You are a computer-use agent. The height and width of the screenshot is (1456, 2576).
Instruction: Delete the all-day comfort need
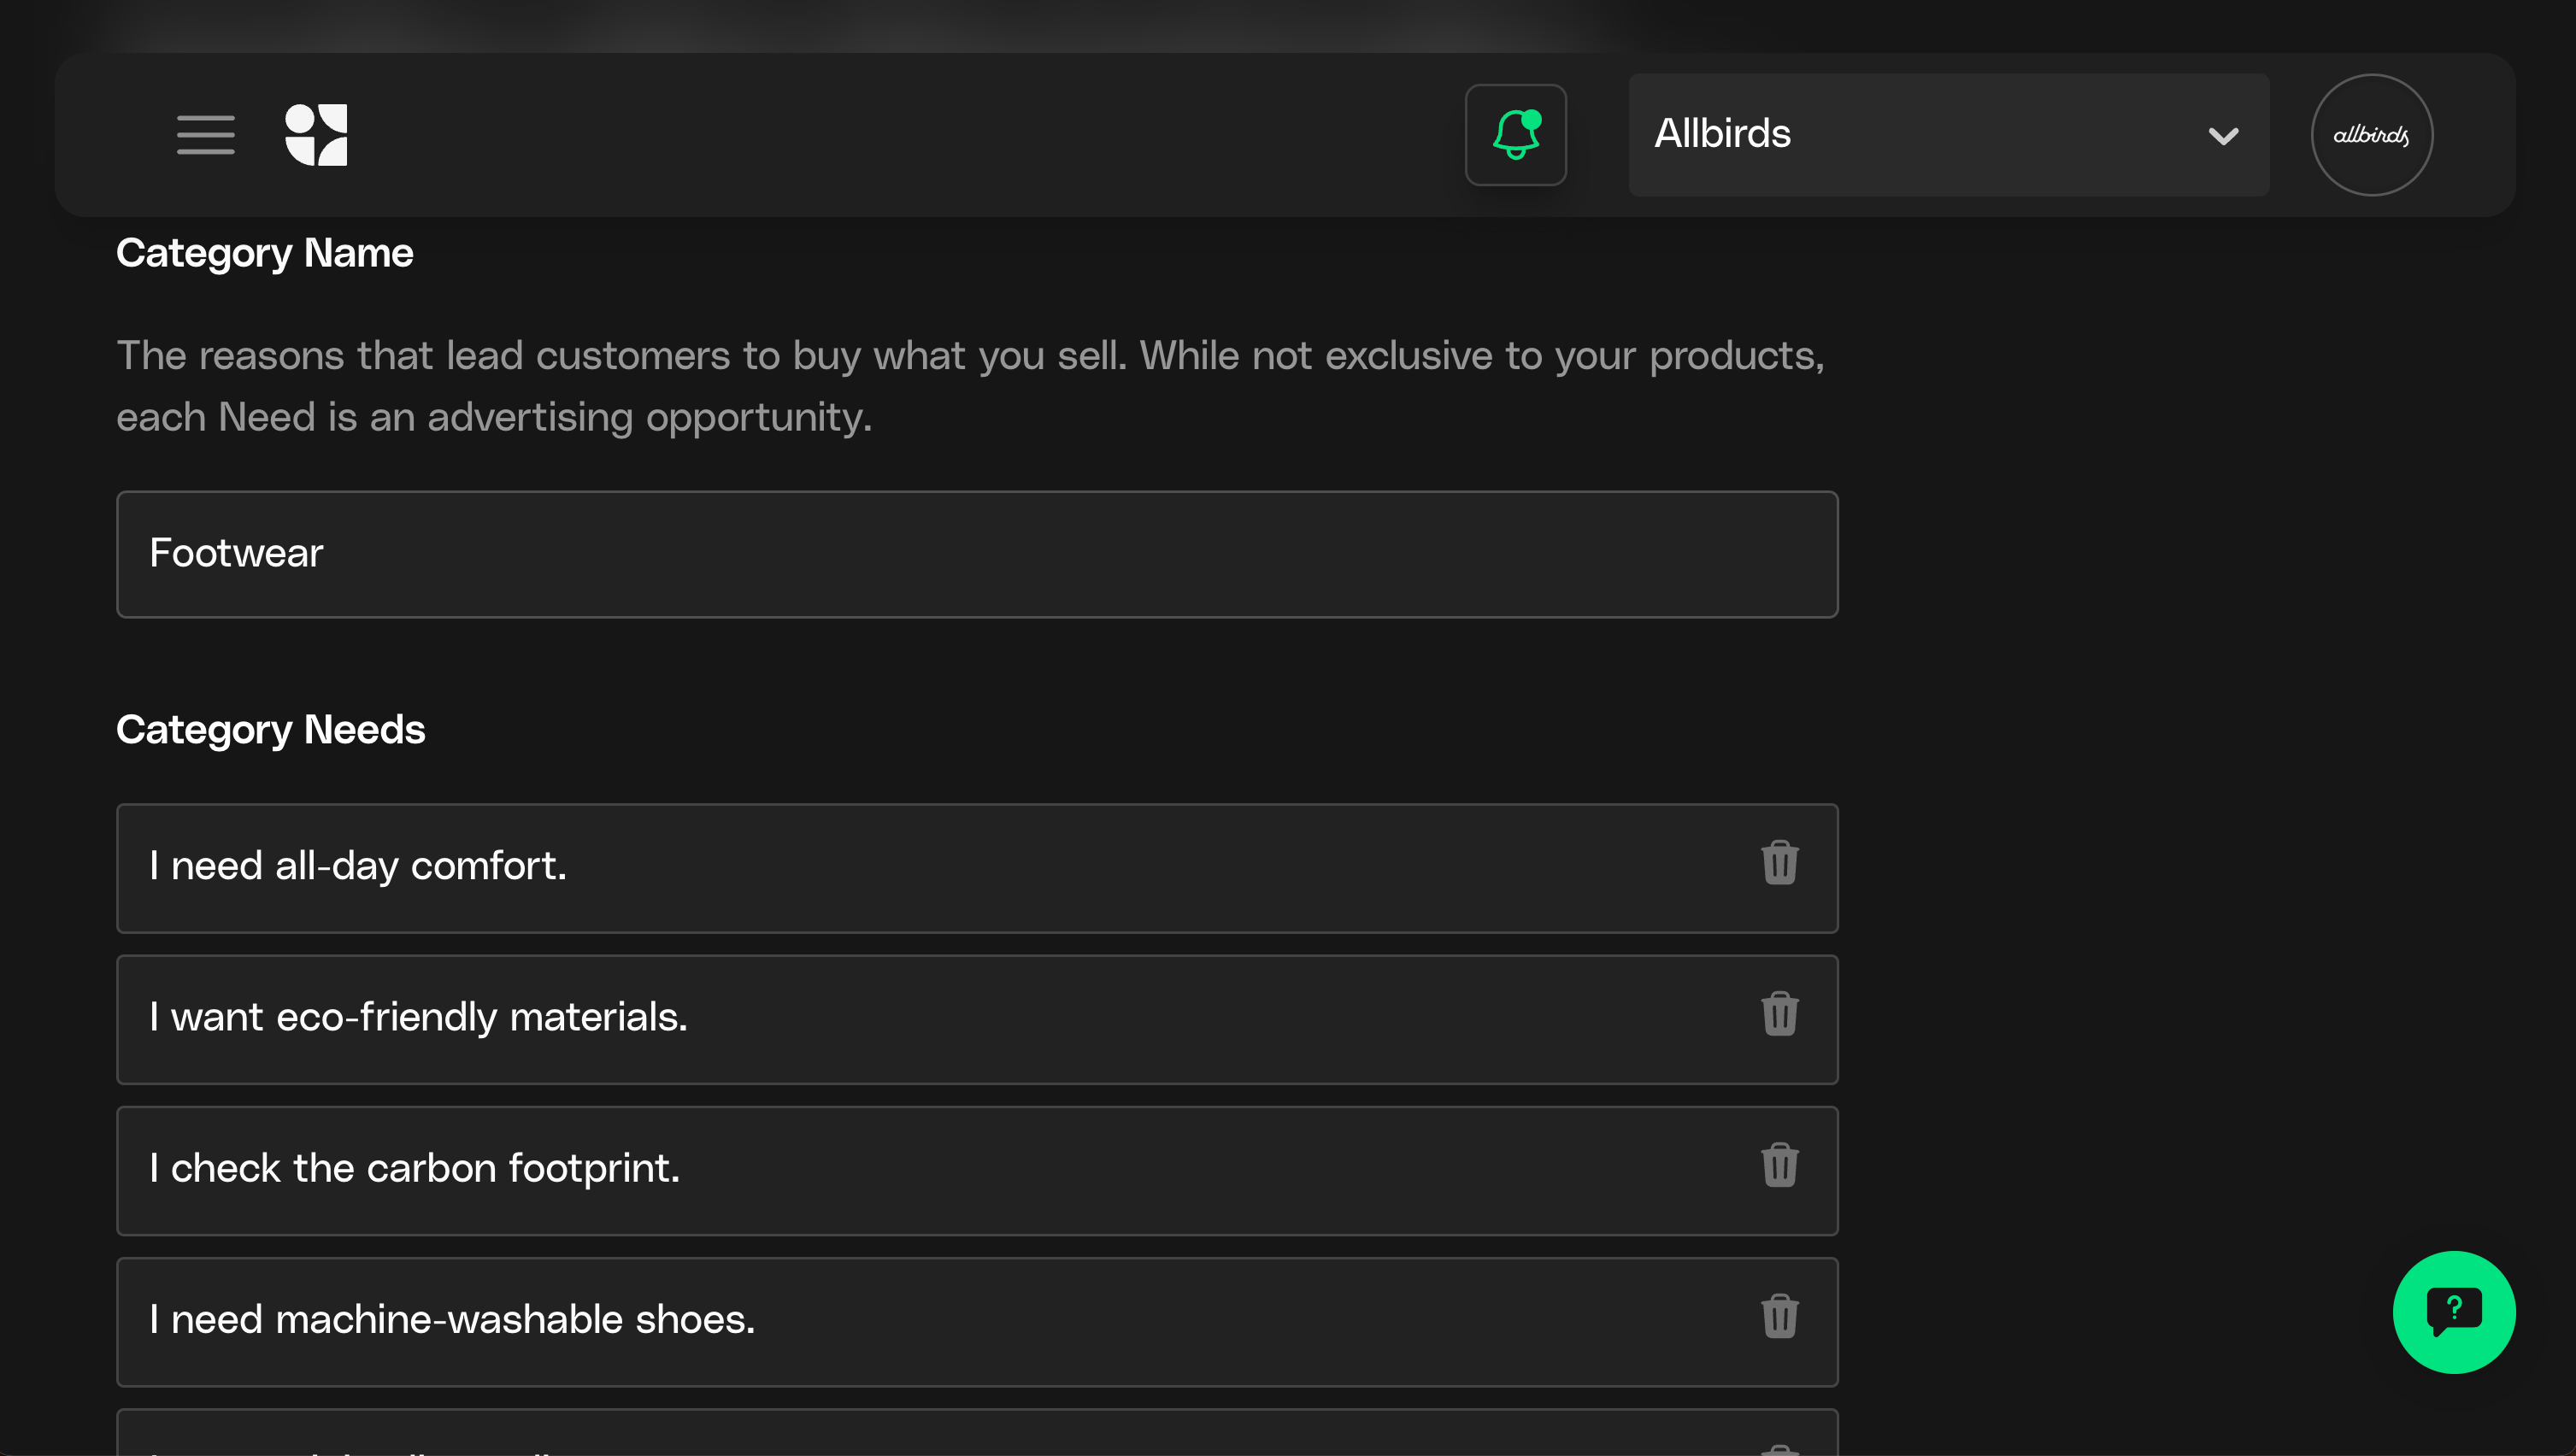[x=1779, y=863]
